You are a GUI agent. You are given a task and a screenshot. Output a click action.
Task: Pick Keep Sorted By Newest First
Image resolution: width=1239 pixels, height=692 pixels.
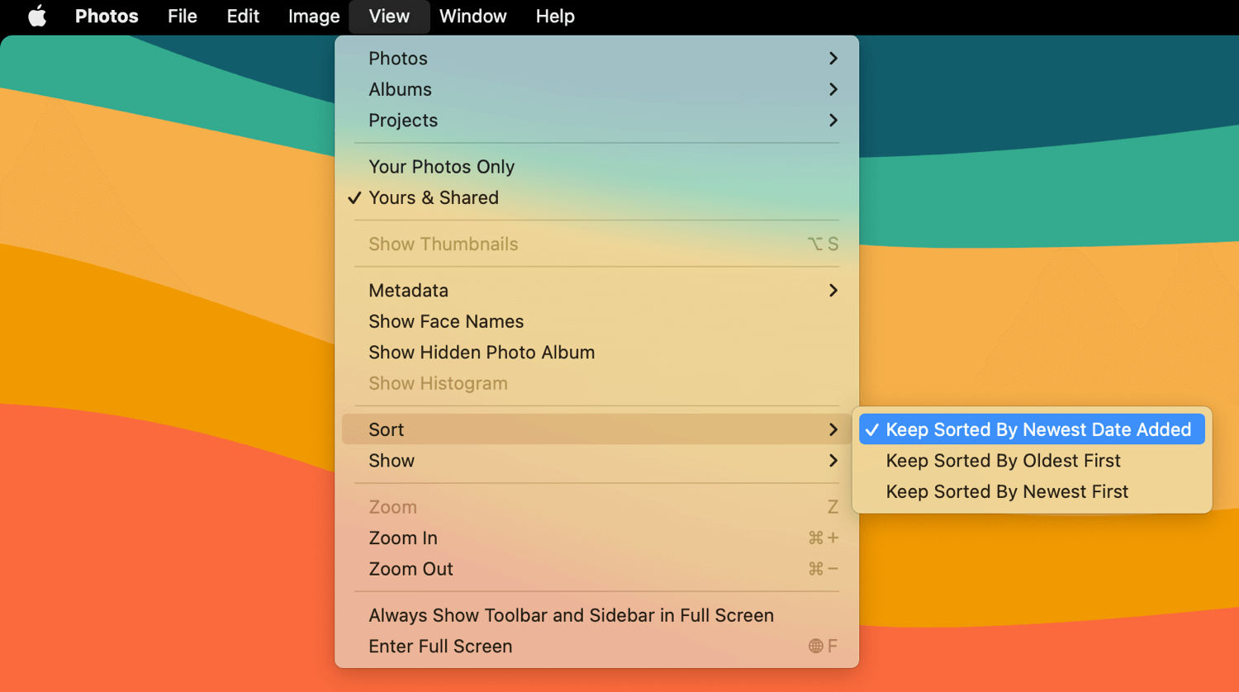pyautogui.click(x=1007, y=492)
